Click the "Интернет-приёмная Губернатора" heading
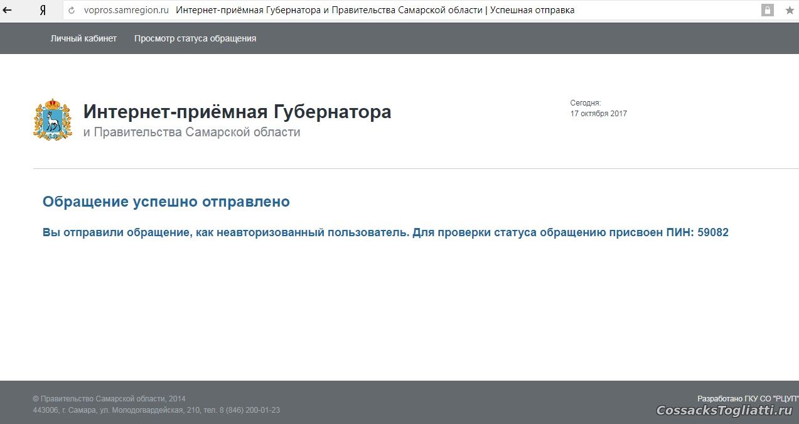Image resolution: width=799 pixels, height=424 pixels. click(237, 112)
